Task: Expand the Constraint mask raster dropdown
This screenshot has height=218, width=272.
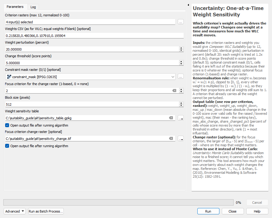Action: pyautogui.click(x=173, y=77)
